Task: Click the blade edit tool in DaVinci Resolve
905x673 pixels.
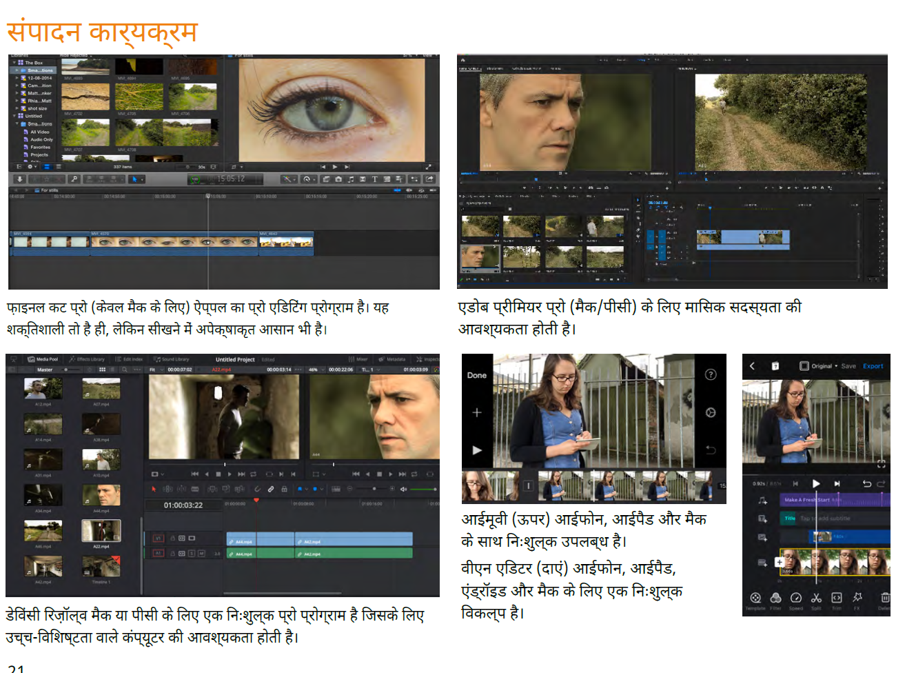Action: [x=195, y=489]
